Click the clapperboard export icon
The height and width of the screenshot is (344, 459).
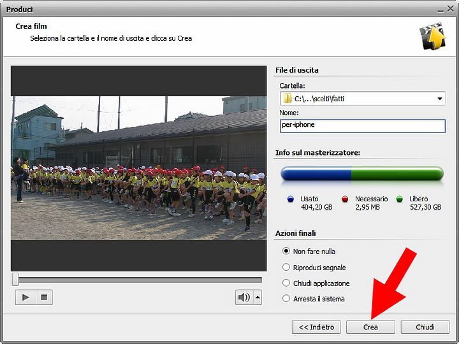(432, 36)
